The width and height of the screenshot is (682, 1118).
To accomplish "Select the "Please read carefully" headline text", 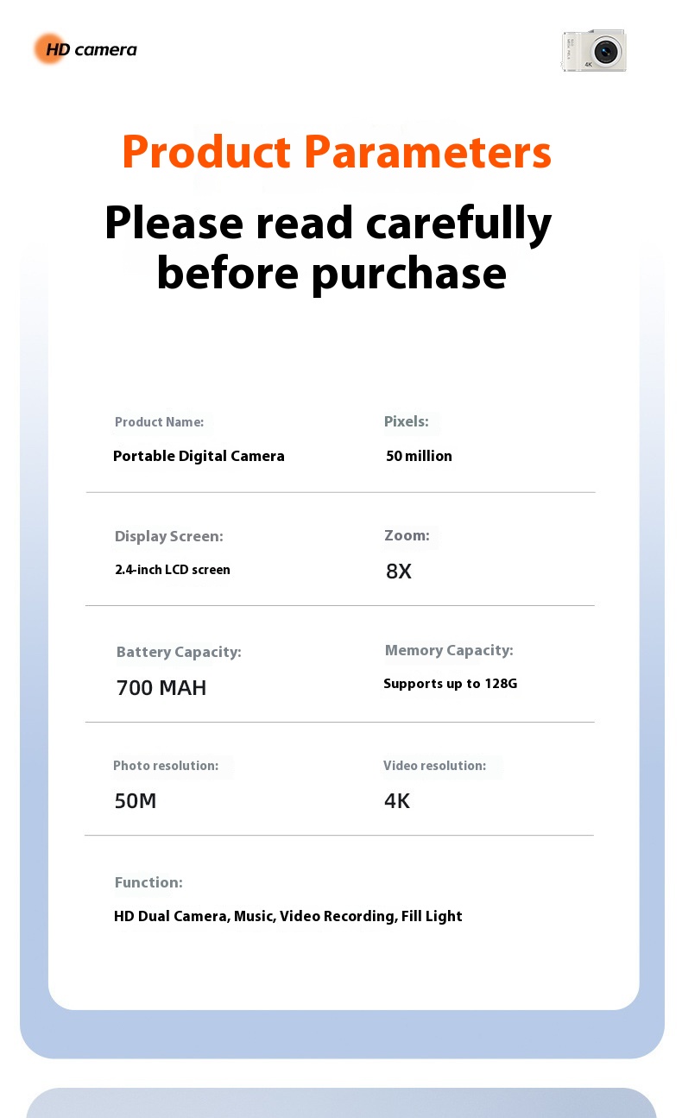I will 328,223.
